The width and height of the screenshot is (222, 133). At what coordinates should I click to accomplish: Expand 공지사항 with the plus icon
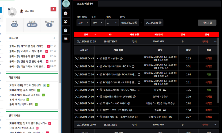54,38
